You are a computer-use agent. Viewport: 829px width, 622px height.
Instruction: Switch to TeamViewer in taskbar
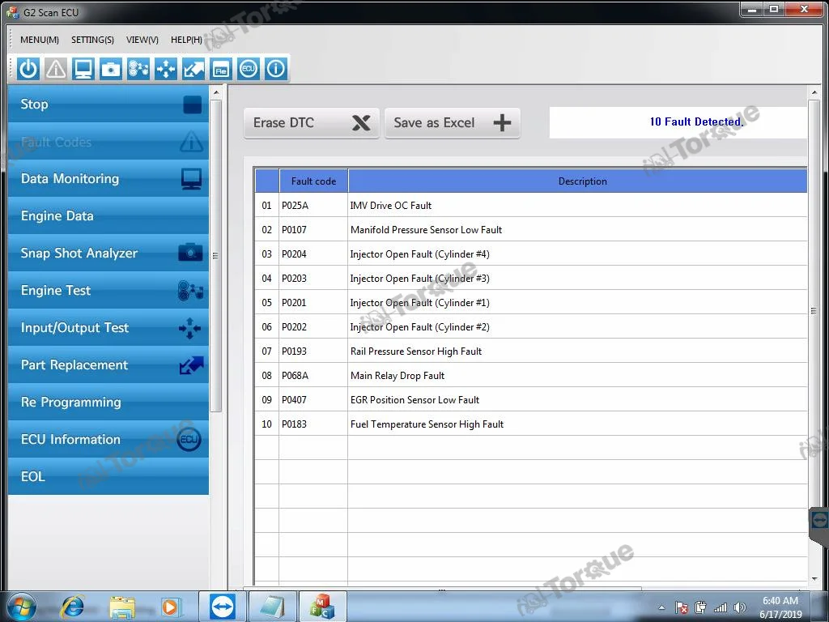coord(223,607)
